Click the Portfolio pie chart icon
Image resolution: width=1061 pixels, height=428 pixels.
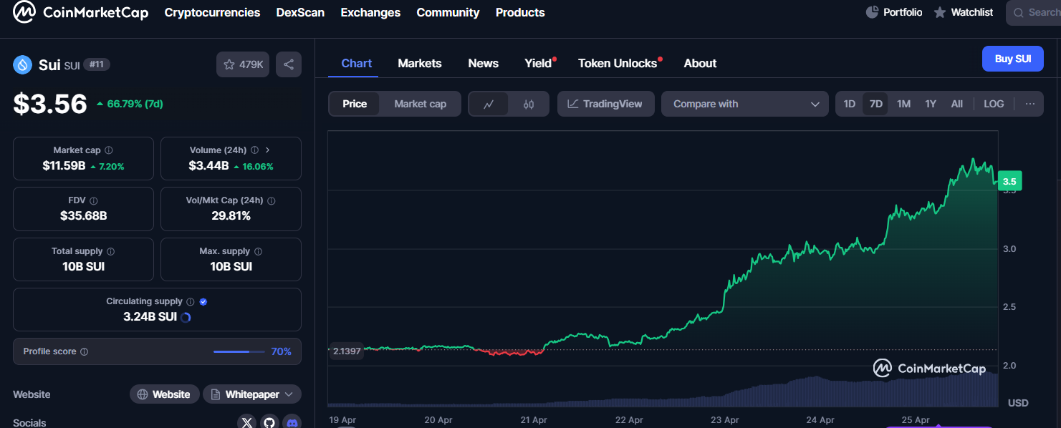coord(872,12)
